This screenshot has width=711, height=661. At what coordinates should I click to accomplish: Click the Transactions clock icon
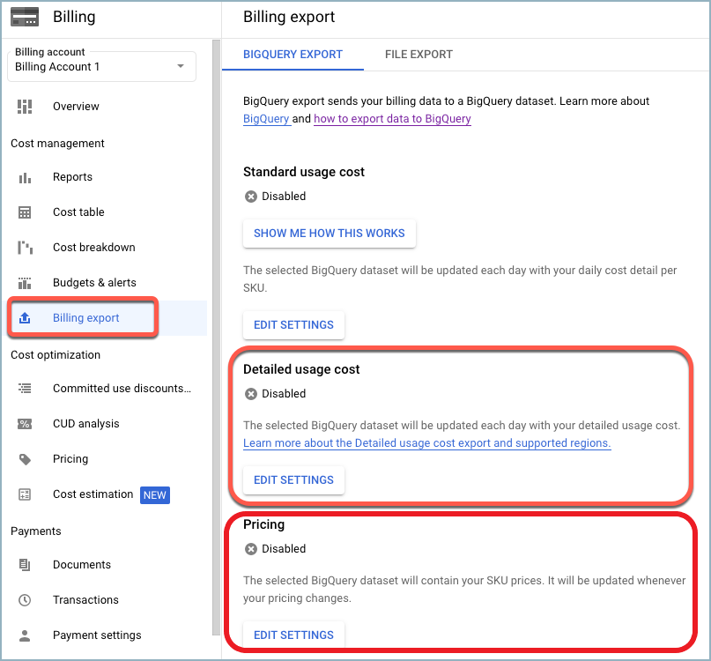[x=25, y=600]
